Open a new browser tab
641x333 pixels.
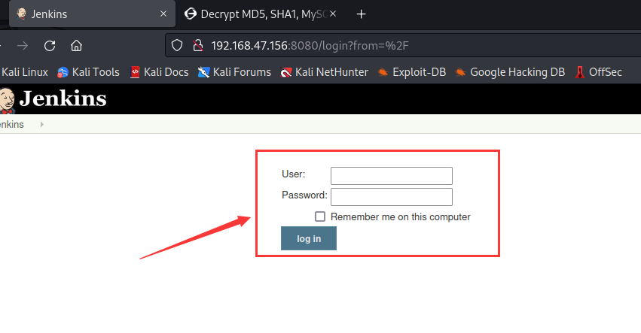coord(361,14)
